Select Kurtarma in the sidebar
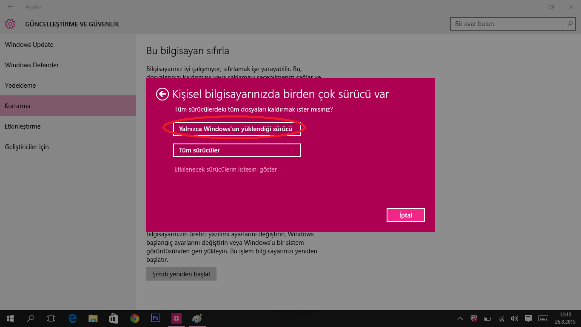This screenshot has width=581, height=327. pos(68,106)
